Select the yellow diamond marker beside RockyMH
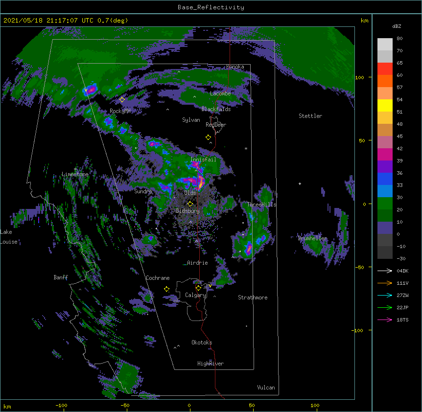Image resolution: width=422 pixels, height=412 pixels. coord(122,99)
